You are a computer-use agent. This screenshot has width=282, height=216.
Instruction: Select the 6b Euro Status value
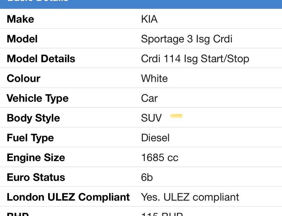pos(147,177)
